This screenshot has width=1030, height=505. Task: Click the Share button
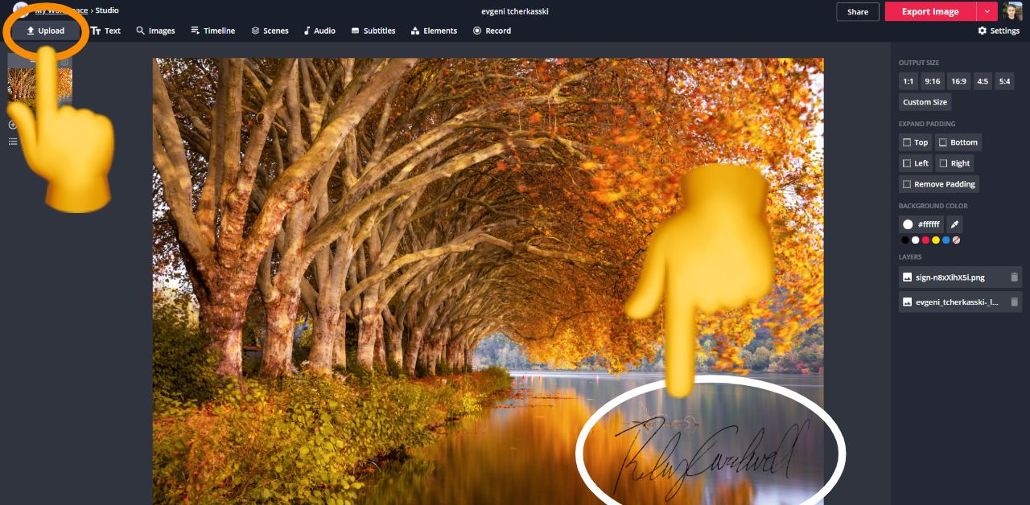tap(857, 12)
